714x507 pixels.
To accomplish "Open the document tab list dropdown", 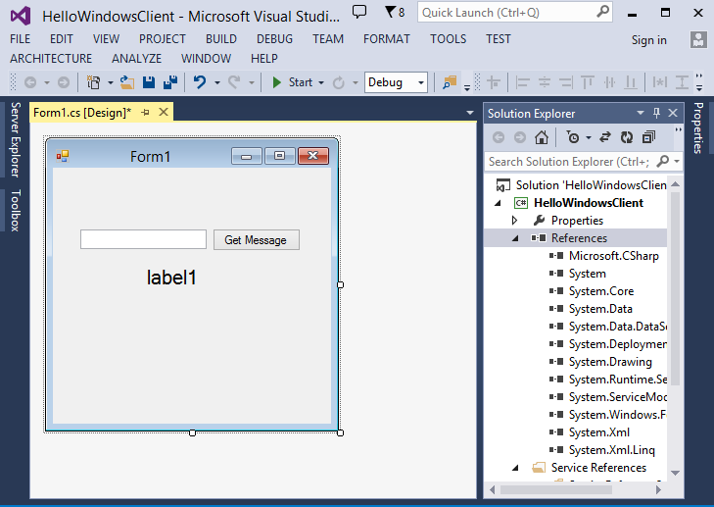I will [x=470, y=113].
